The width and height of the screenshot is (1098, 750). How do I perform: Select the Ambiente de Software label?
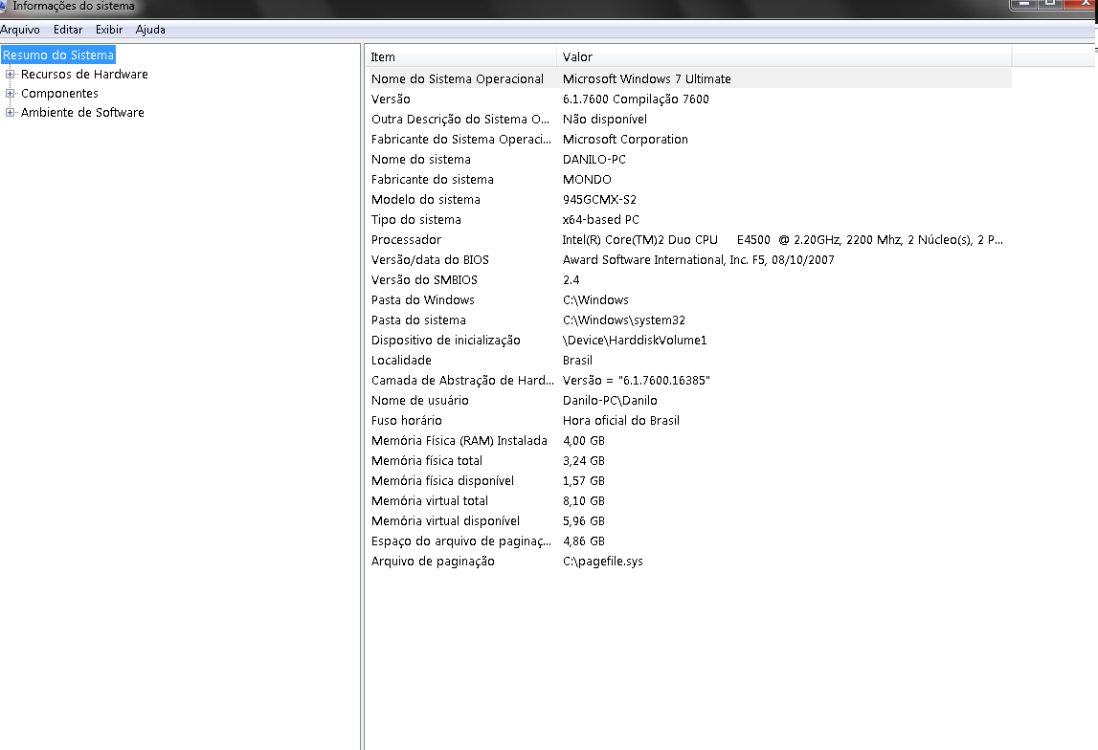(x=82, y=113)
